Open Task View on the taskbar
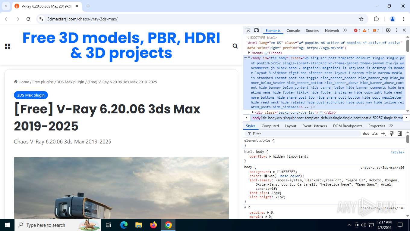This screenshot has height=231, width=410. [x=109, y=225]
